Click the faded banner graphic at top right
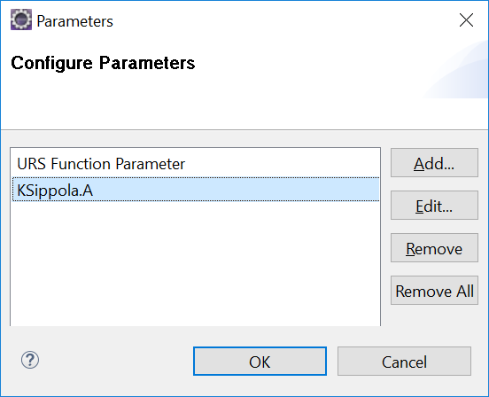The height and width of the screenshot is (397, 489). pyautogui.click(x=457, y=70)
